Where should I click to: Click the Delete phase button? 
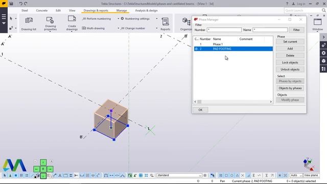pos(290,56)
